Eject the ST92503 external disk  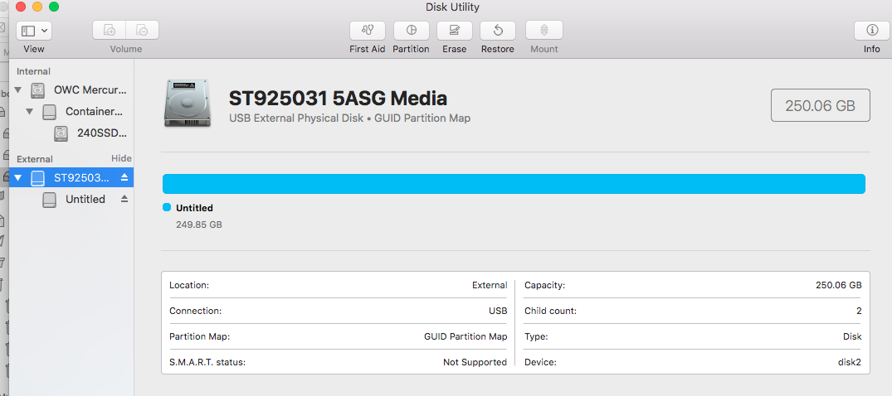(124, 178)
